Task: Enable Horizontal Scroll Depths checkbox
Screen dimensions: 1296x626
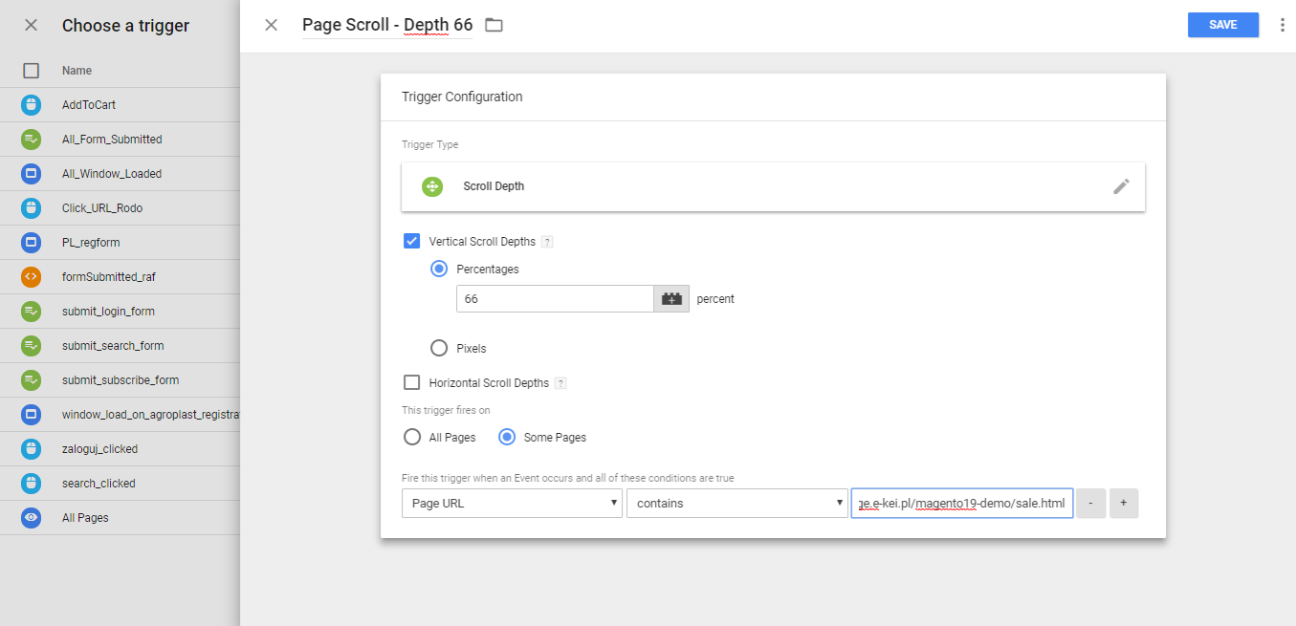Action: [412, 383]
